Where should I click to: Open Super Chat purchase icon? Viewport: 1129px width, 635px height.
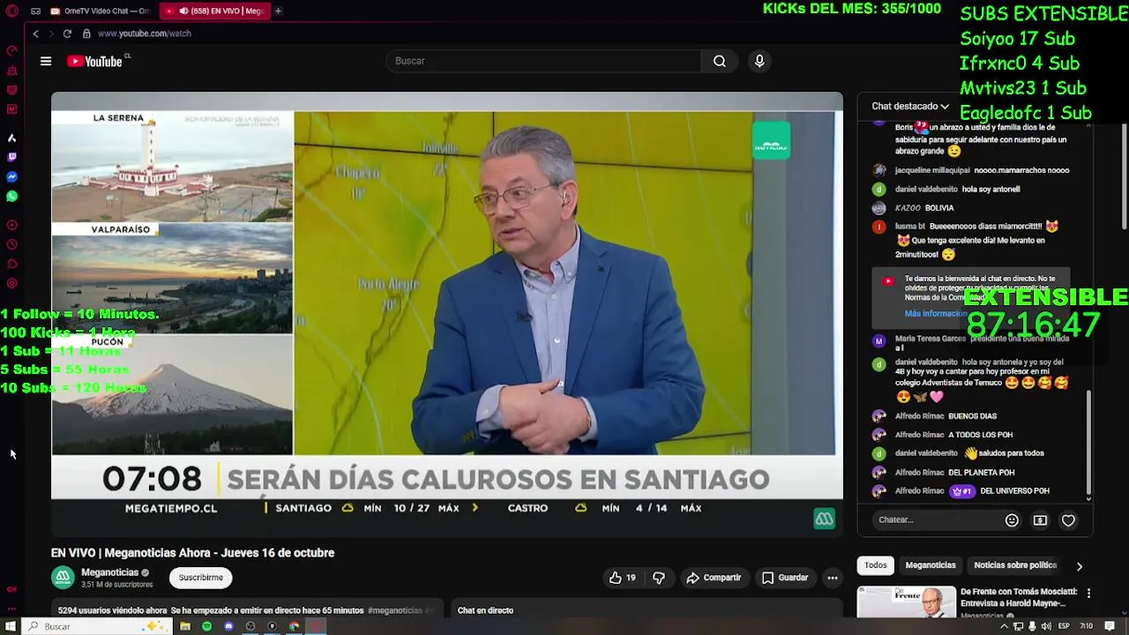click(1040, 520)
